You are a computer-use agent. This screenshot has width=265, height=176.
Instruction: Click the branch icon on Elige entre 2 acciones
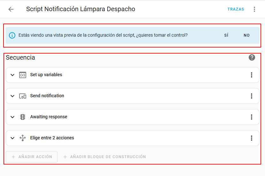[22, 138]
